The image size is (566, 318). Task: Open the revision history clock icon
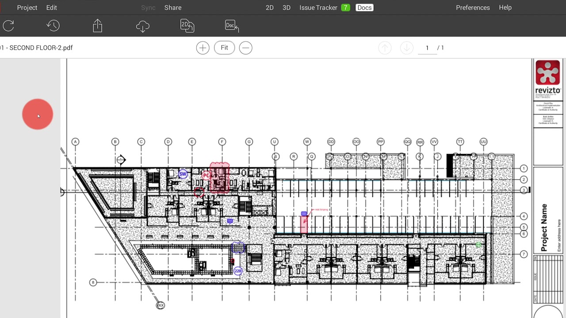click(53, 26)
